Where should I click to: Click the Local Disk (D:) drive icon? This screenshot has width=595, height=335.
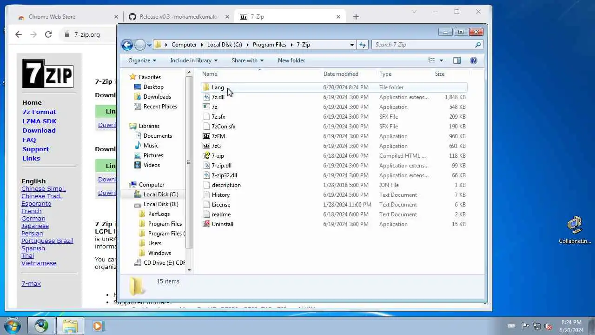[x=138, y=204]
